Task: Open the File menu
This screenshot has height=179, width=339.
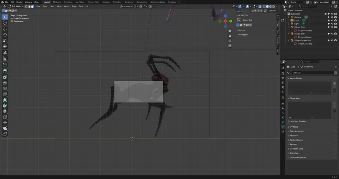Action: tap(7, 2)
